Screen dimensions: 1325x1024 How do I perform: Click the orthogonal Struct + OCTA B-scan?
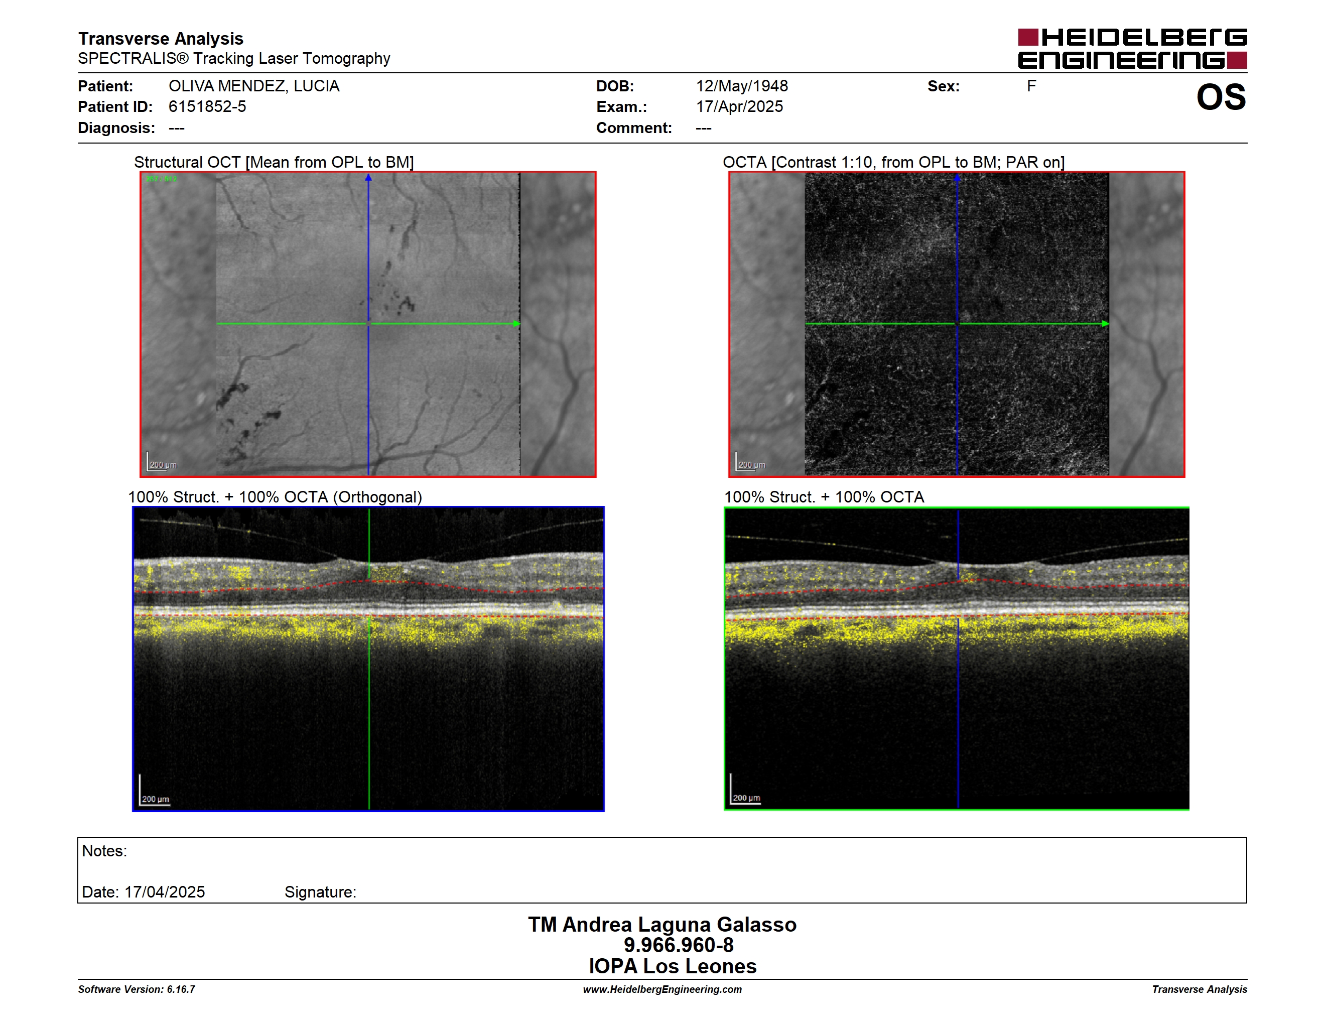[x=368, y=659]
